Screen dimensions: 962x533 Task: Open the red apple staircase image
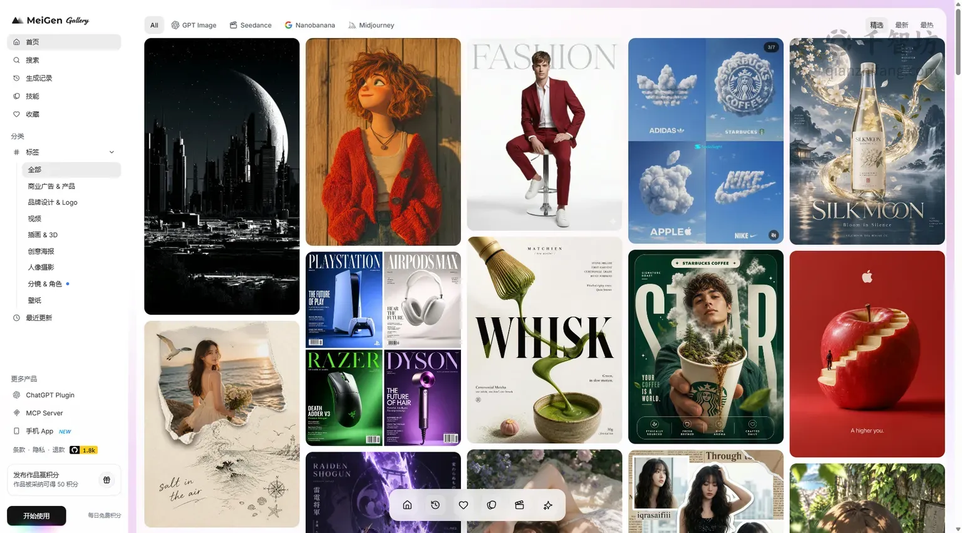867,354
